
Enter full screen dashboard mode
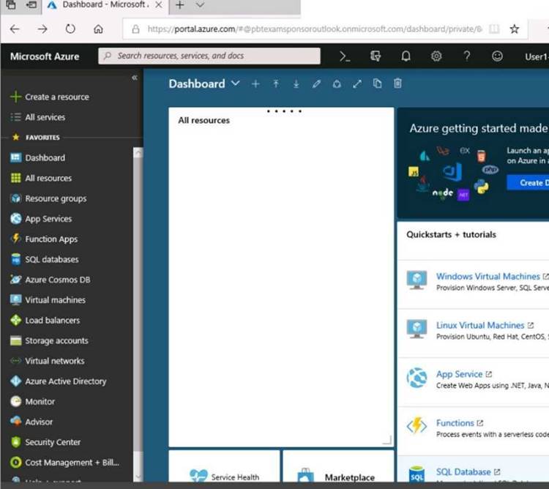coord(357,84)
